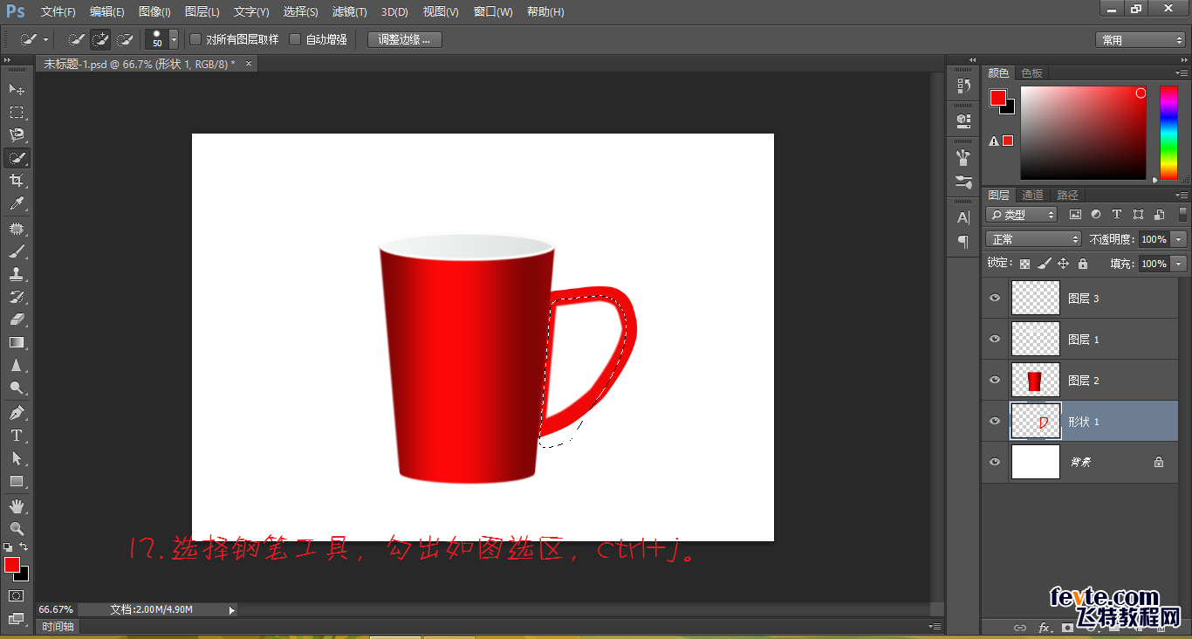Select the Clone Stamp tool
1192x639 pixels.
pyautogui.click(x=17, y=274)
